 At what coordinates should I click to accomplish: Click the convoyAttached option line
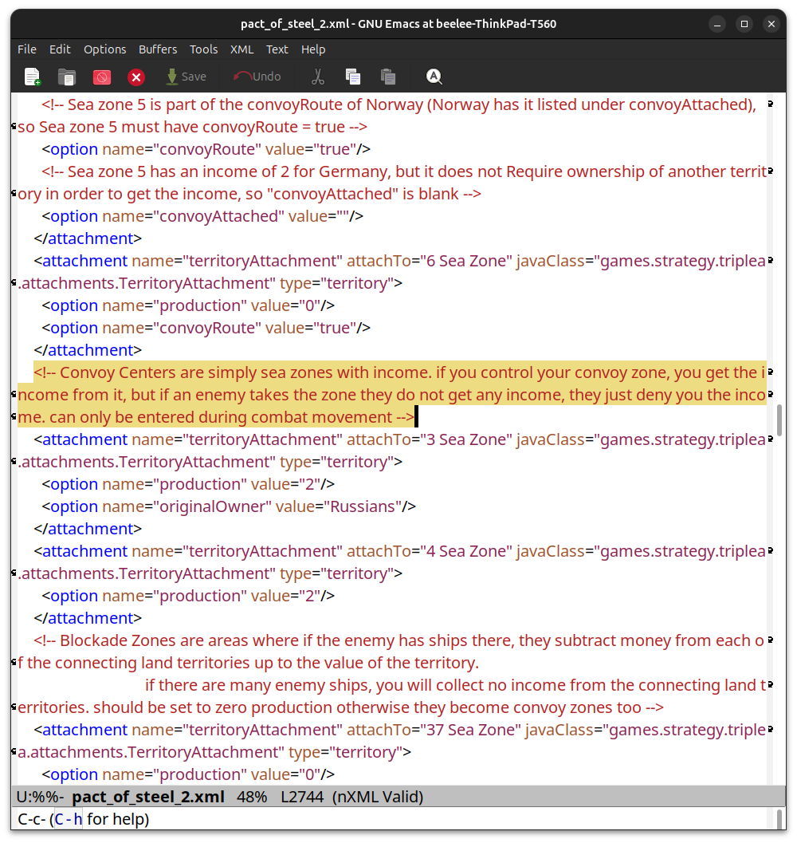tap(202, 217)
